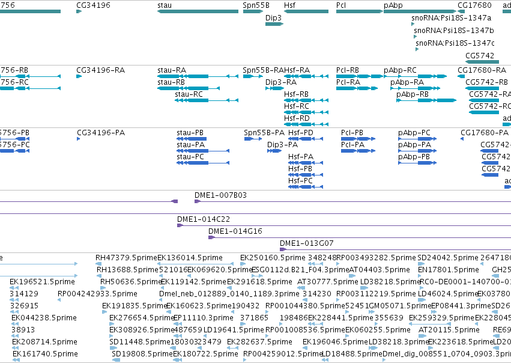Click the CG34196-RA transcript label
This screenshot has height=363, width=511.
tap(101, 70)
